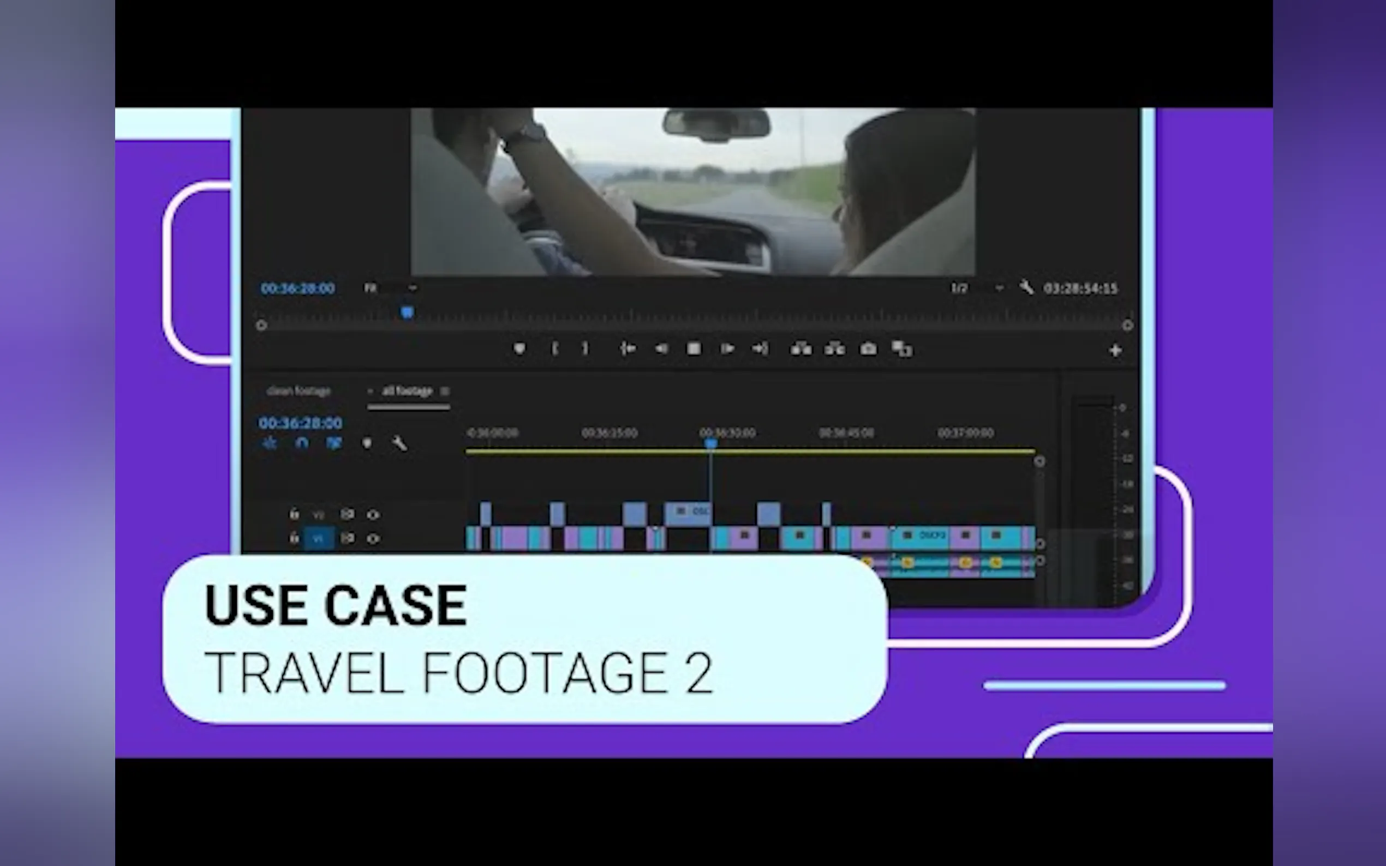1386x866 pixels.
Task: Click the Extract edit icon
Action: [834, 348]
